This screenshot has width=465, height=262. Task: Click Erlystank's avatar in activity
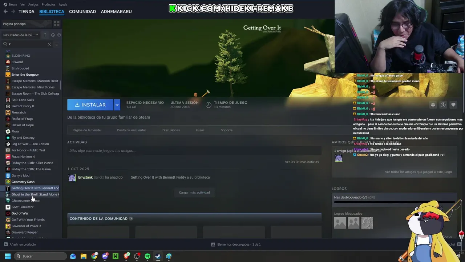[x=72, y=178]
